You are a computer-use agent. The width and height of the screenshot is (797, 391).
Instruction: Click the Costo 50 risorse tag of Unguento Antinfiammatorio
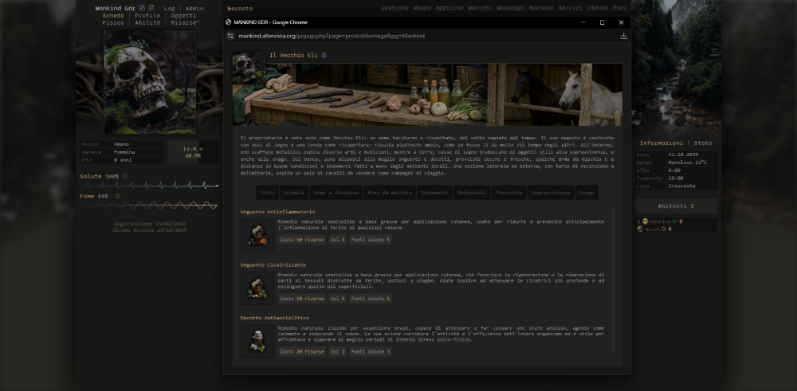pyautogui.click(x=302, y=240)
